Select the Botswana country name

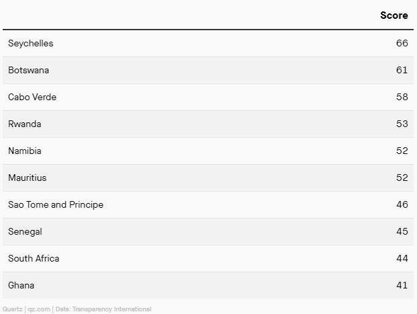pyautogui.click(x=28, y=71)
